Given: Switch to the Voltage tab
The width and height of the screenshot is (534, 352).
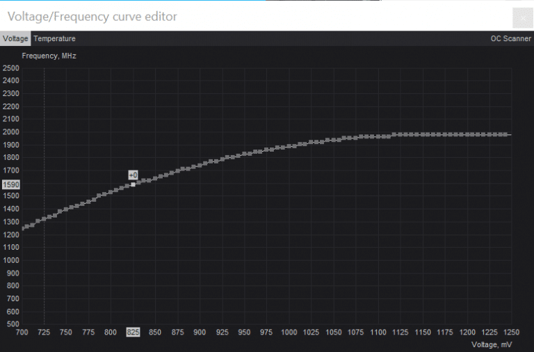Looking at the screenshot, I should (15, 39).
